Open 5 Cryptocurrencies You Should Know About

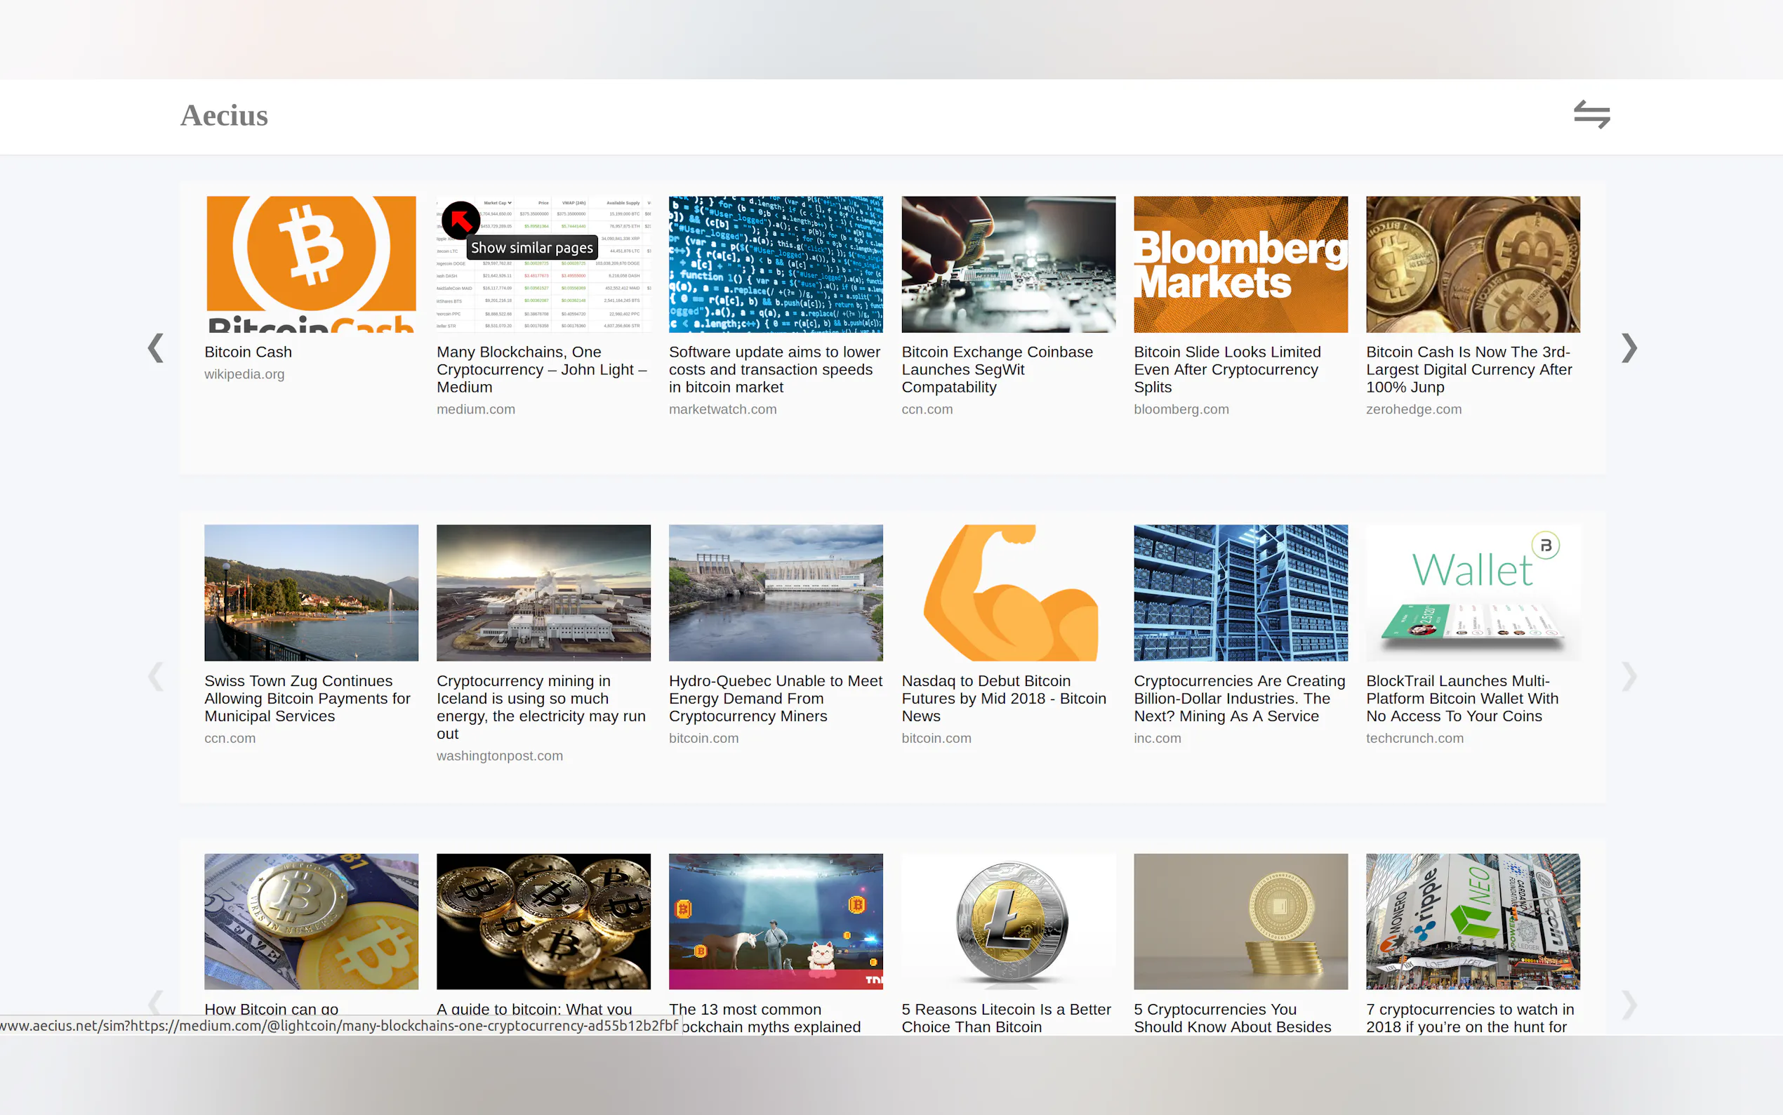[x=1233, y=1017]
